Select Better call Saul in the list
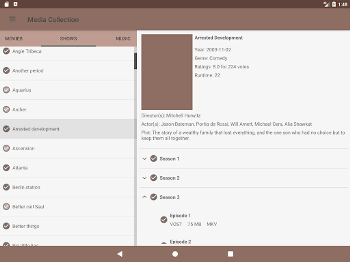Viewport: 350px width, 262px height. [67, 207]
